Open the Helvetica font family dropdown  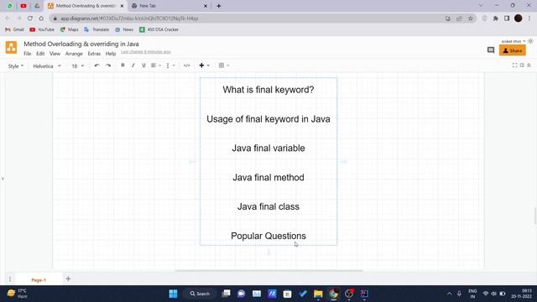pos(47,66)
